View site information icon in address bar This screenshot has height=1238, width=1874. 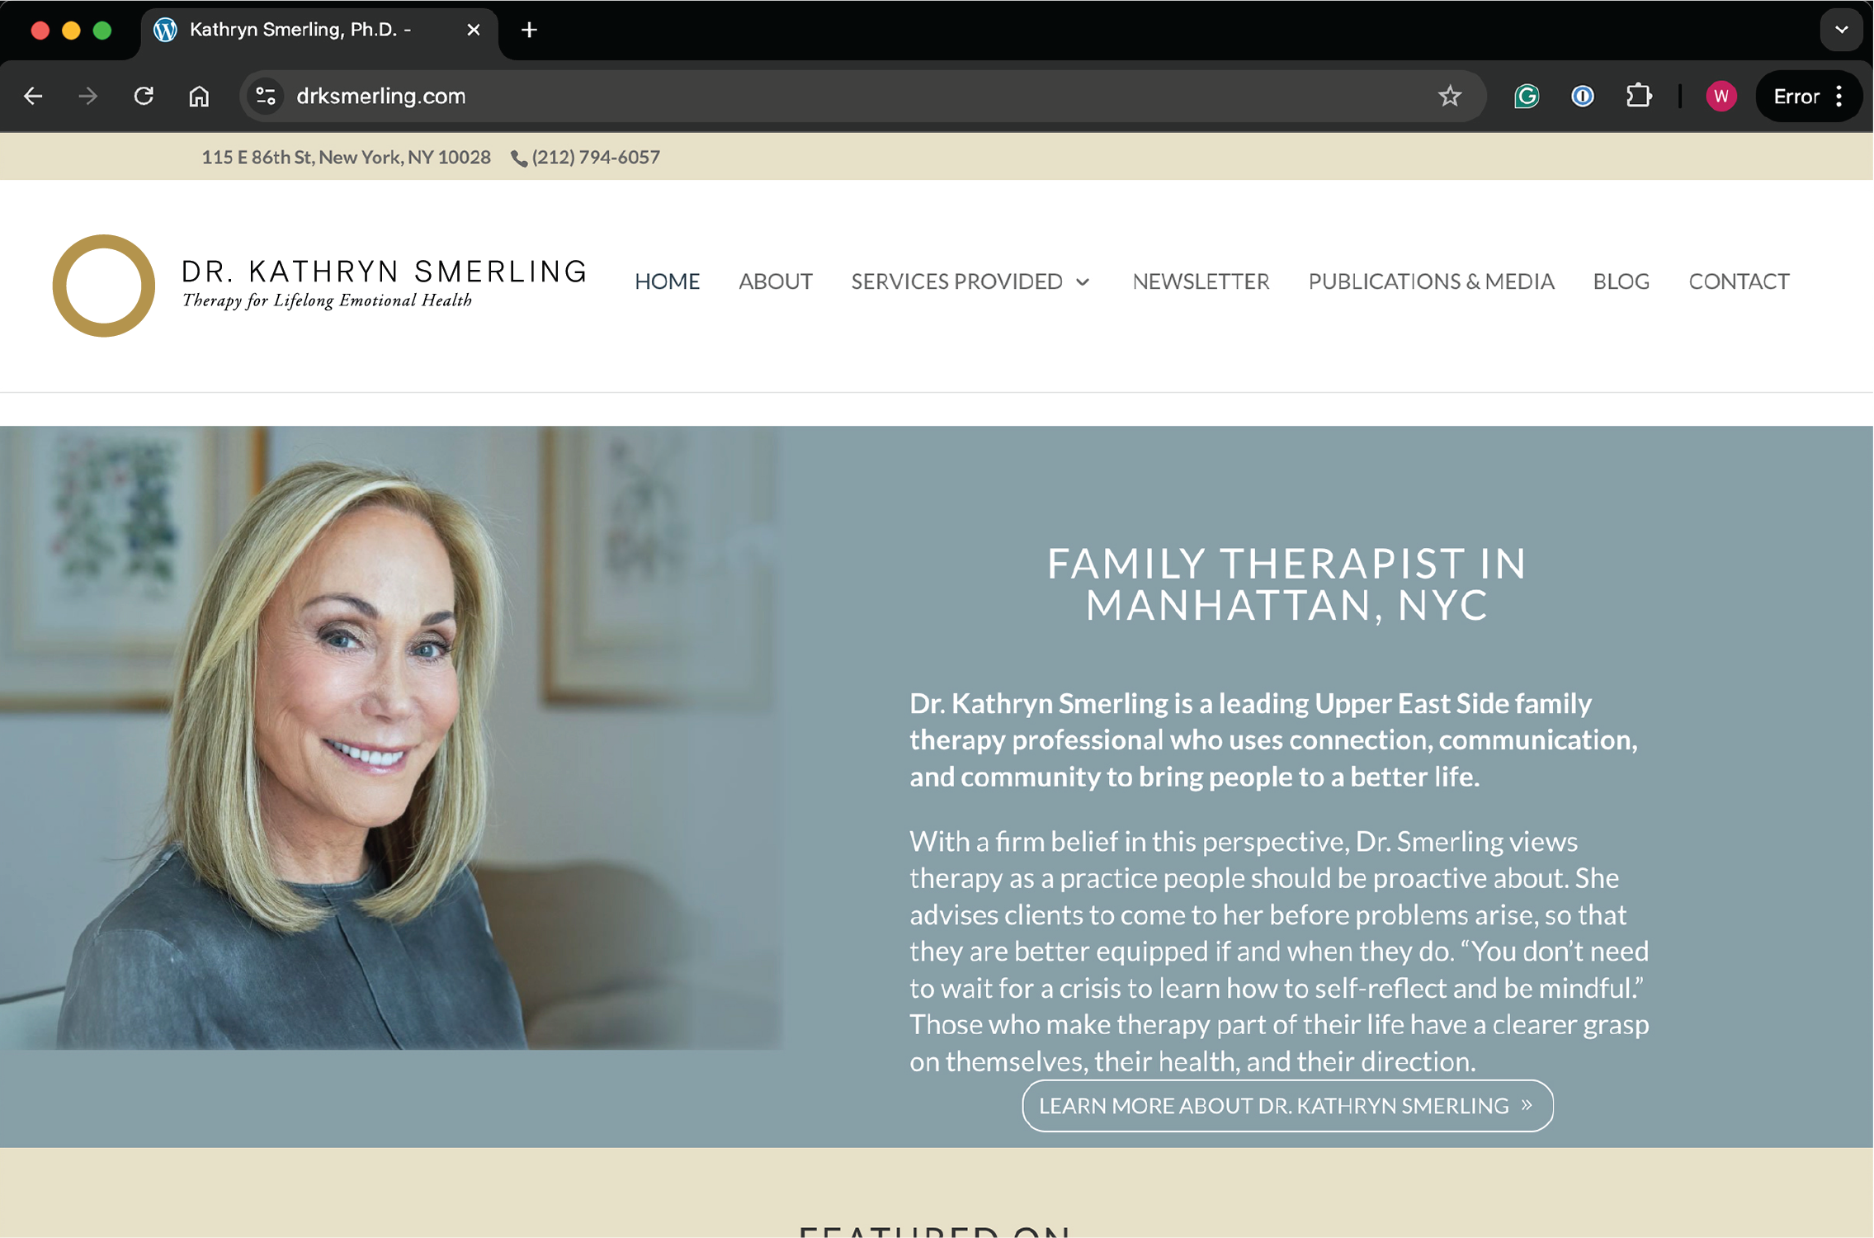266,97
